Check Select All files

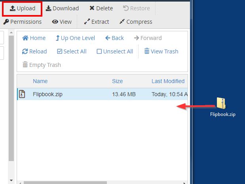point(72,51)
